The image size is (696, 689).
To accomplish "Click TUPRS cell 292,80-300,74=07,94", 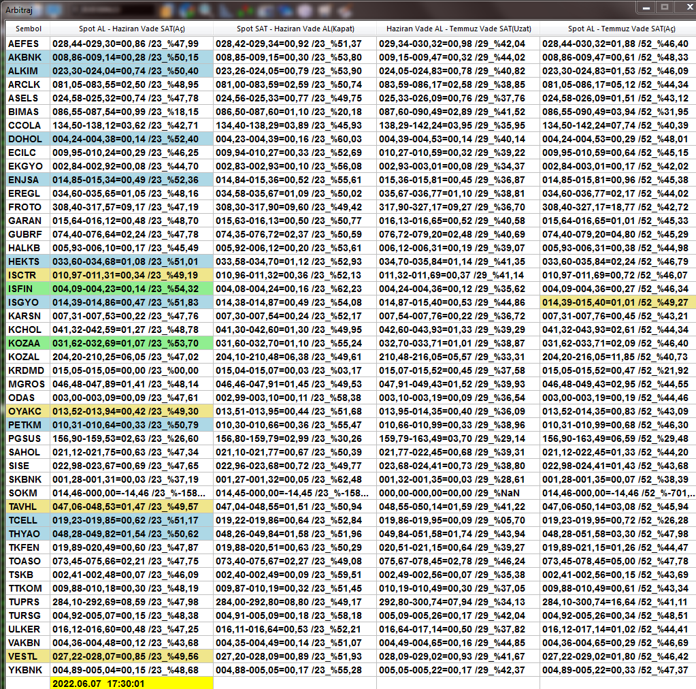I will [x=459, y=602].
